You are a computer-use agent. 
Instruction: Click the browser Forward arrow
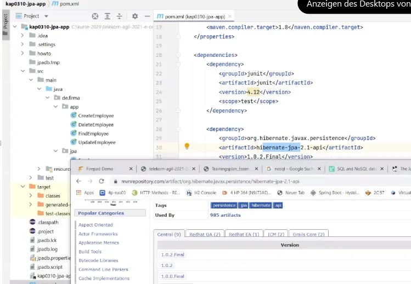point(90,181)
